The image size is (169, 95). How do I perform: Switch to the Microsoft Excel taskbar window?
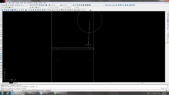pyautogui.click(x=60, y=93)
